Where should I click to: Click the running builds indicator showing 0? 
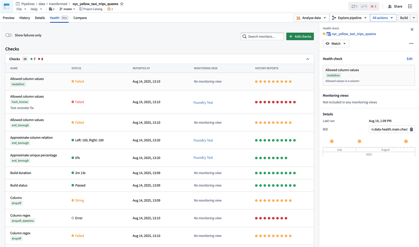pos(355,6)
